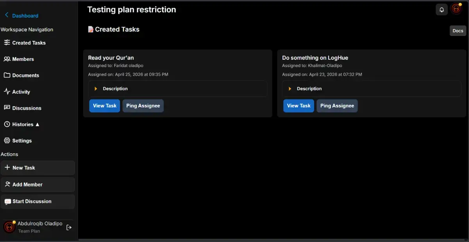Image resolution: width=469 pixels, height=242 pixels.
Task: Click View Task for Read your Qur'an
Action: pos(105,106)
